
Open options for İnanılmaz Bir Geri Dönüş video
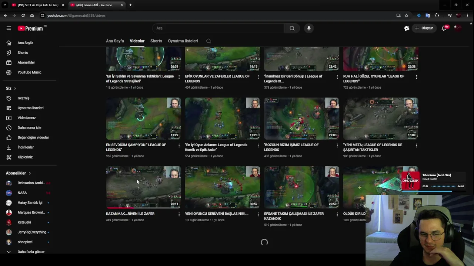click(337, 77)
